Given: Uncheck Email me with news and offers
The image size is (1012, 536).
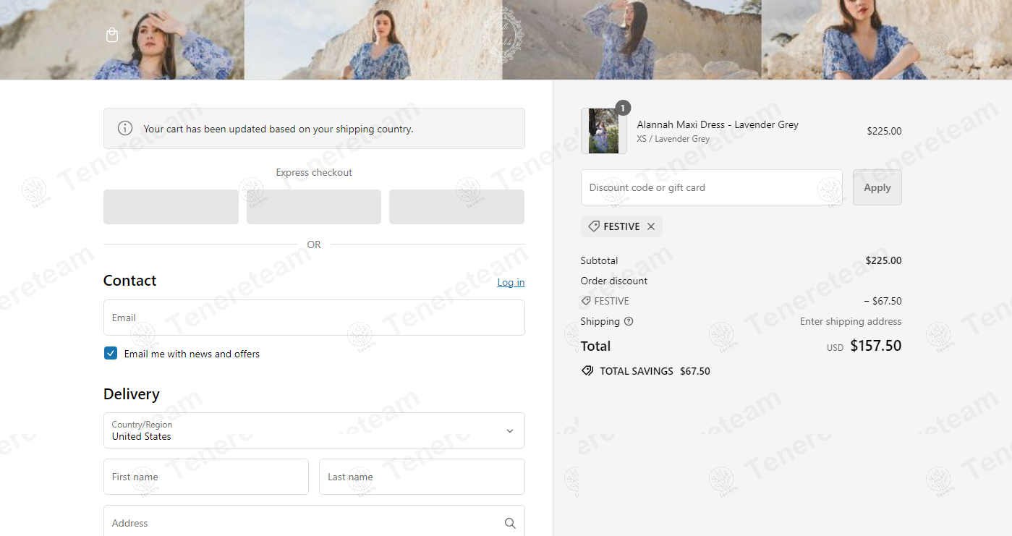Looking at the screenshot, I should (x=111, y=354).
